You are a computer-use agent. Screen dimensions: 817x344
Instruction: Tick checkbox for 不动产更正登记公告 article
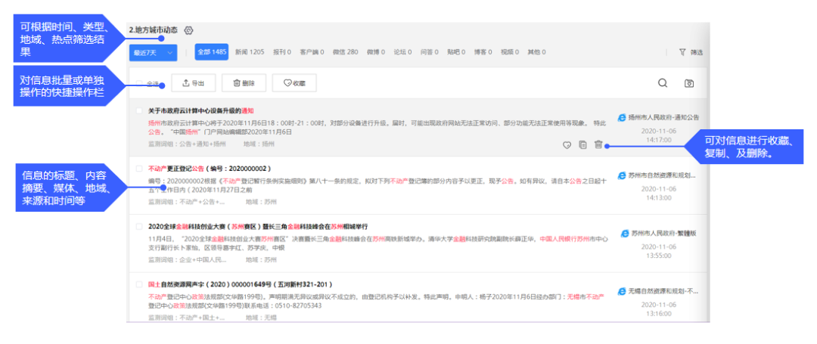pos(138,168)
